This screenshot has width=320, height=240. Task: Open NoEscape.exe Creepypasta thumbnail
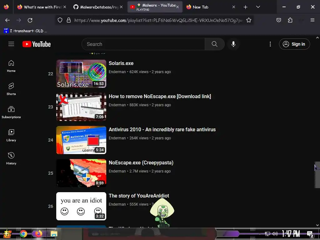[81, 173]
